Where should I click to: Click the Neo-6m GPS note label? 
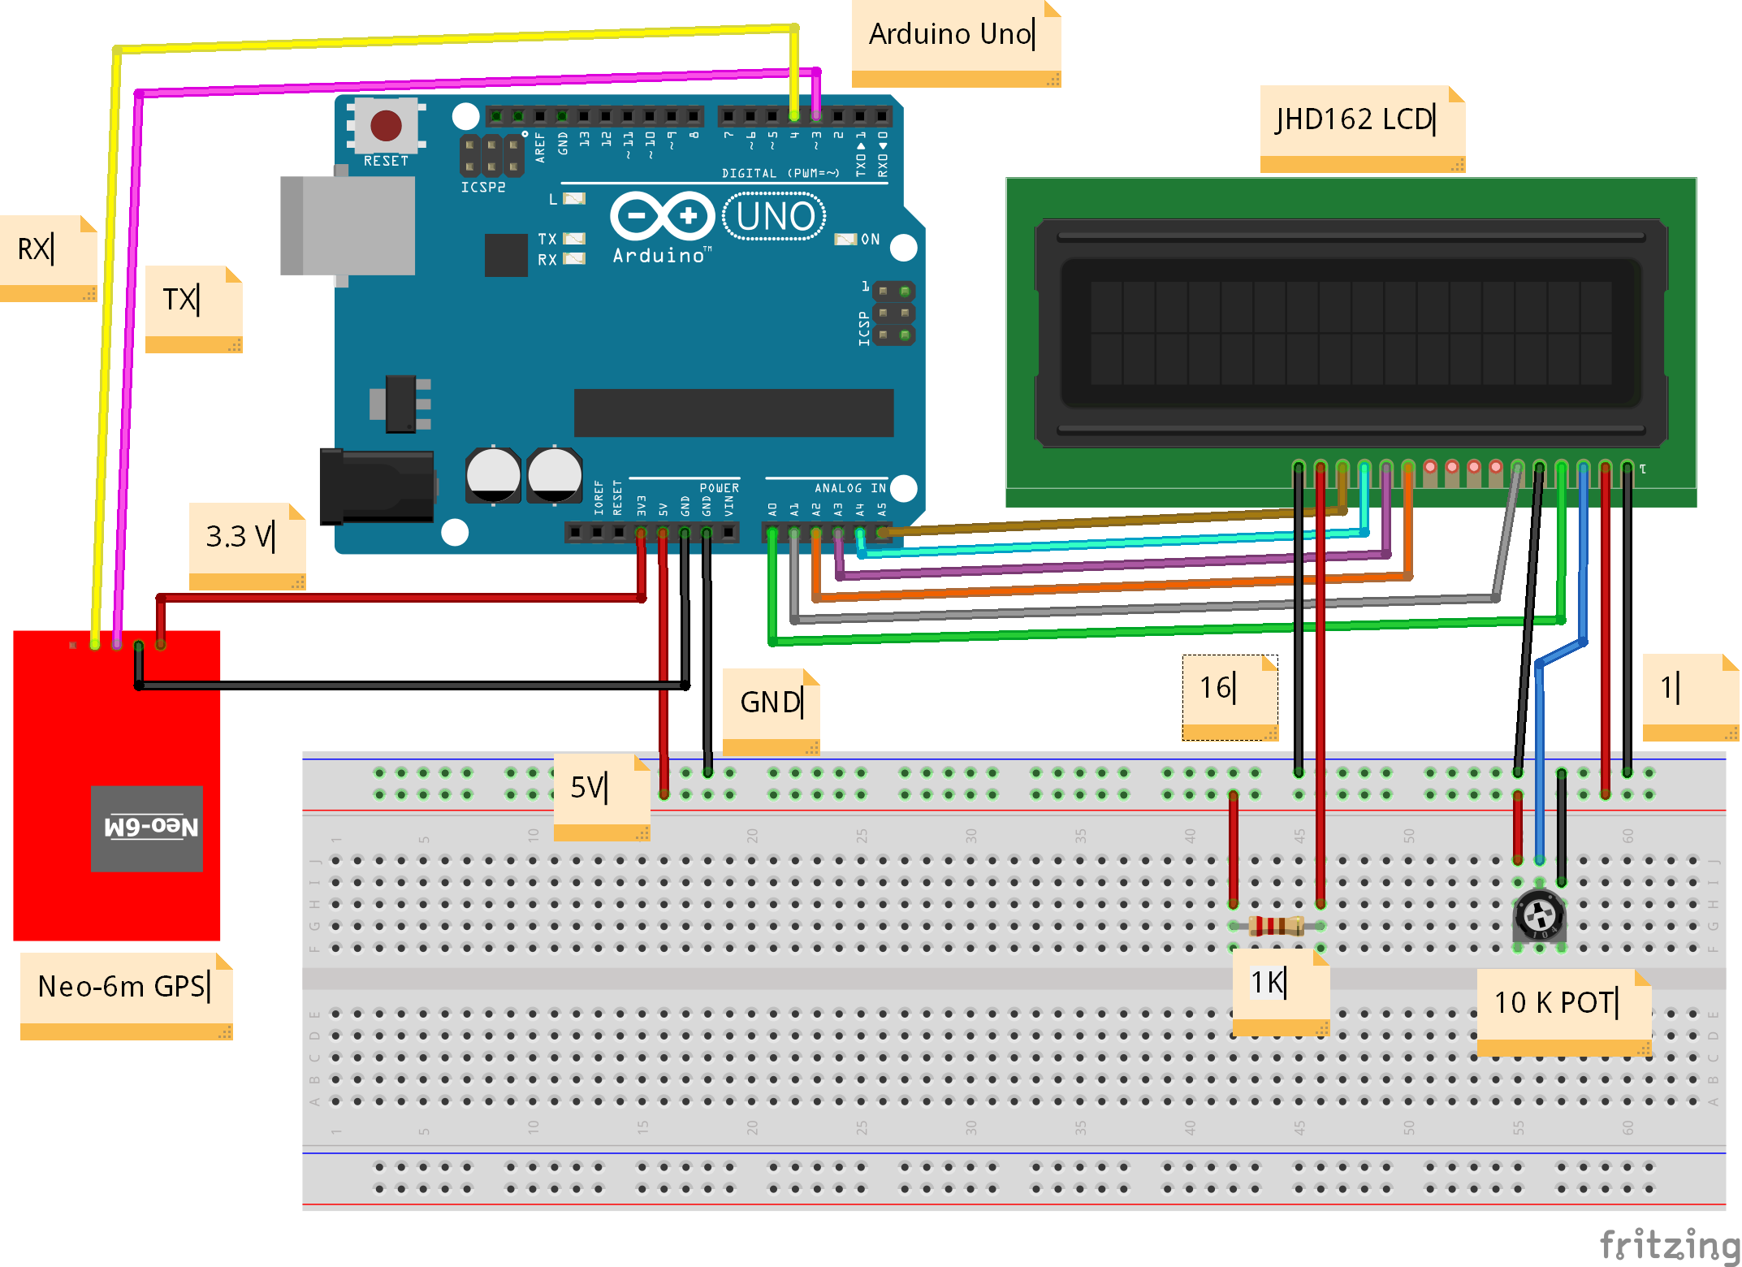click(x=127, y=996)
